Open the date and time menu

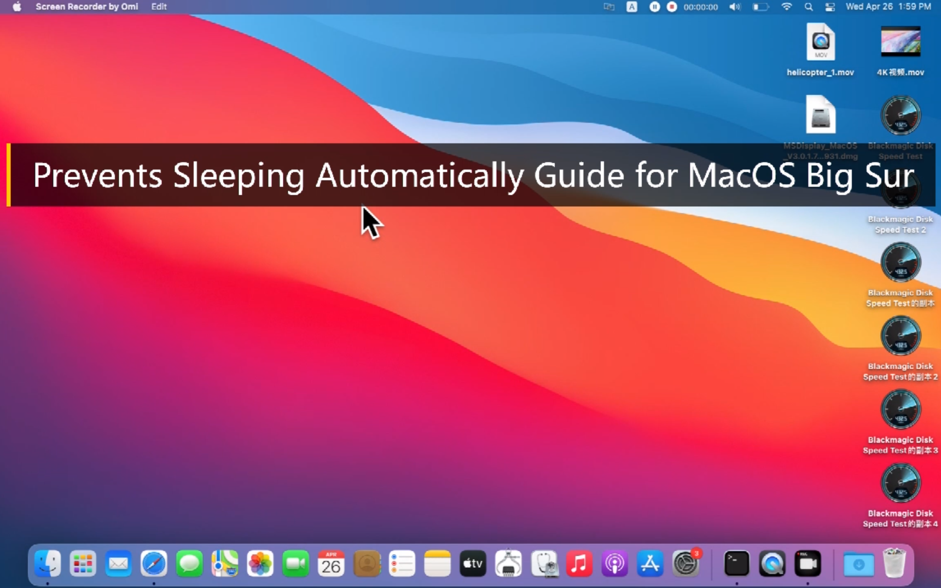pyautogui.click(x=888, y=7)
